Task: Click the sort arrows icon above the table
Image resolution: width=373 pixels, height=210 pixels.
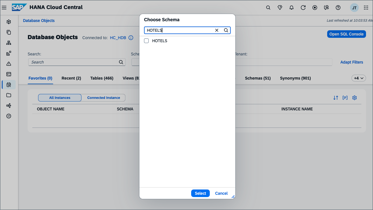Action: 336,98
